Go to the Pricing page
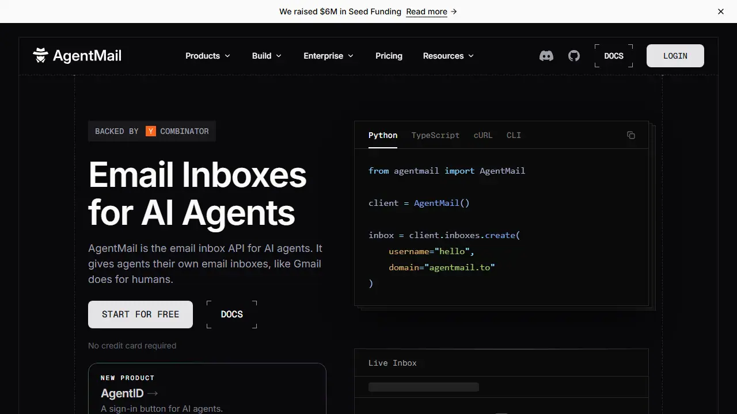 point(389,56)
